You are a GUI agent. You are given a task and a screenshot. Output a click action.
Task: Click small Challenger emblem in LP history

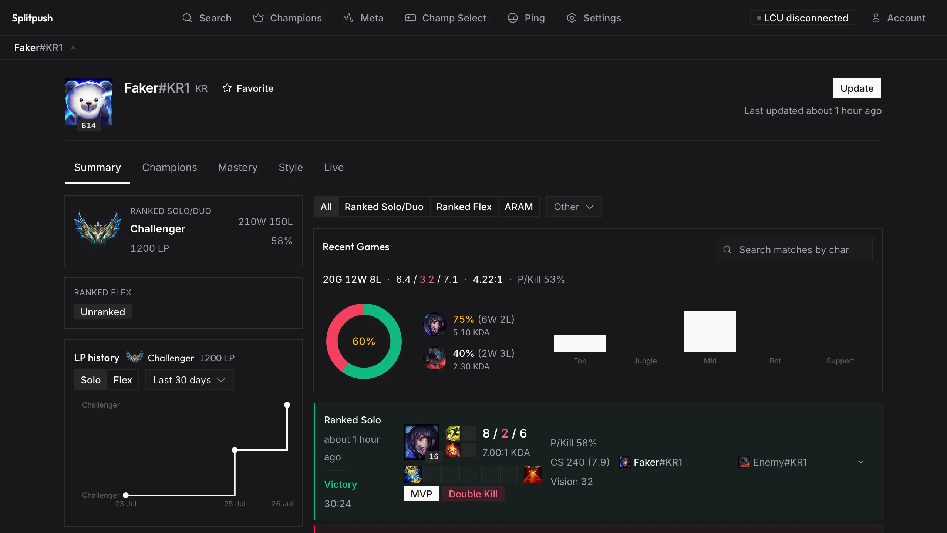click(134, 357)
